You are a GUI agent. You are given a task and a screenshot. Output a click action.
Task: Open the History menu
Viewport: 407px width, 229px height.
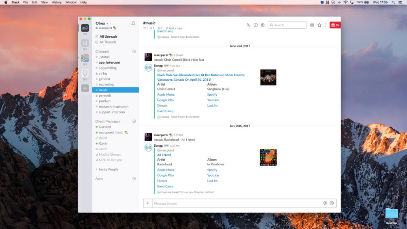tap(57, 2)
